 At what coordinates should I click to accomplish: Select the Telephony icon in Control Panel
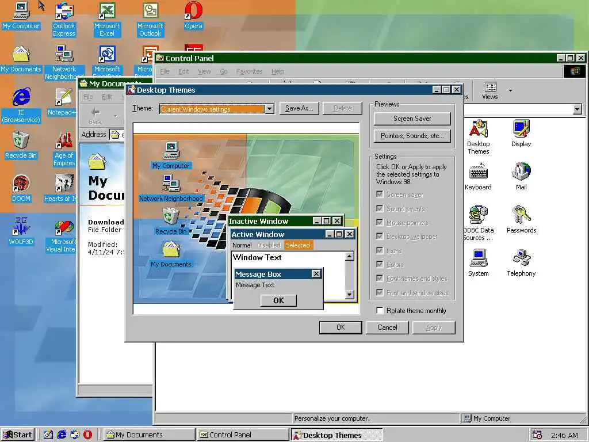[521, 262]
